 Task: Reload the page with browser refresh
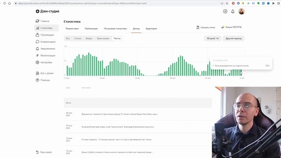click(x=4, y=3)
